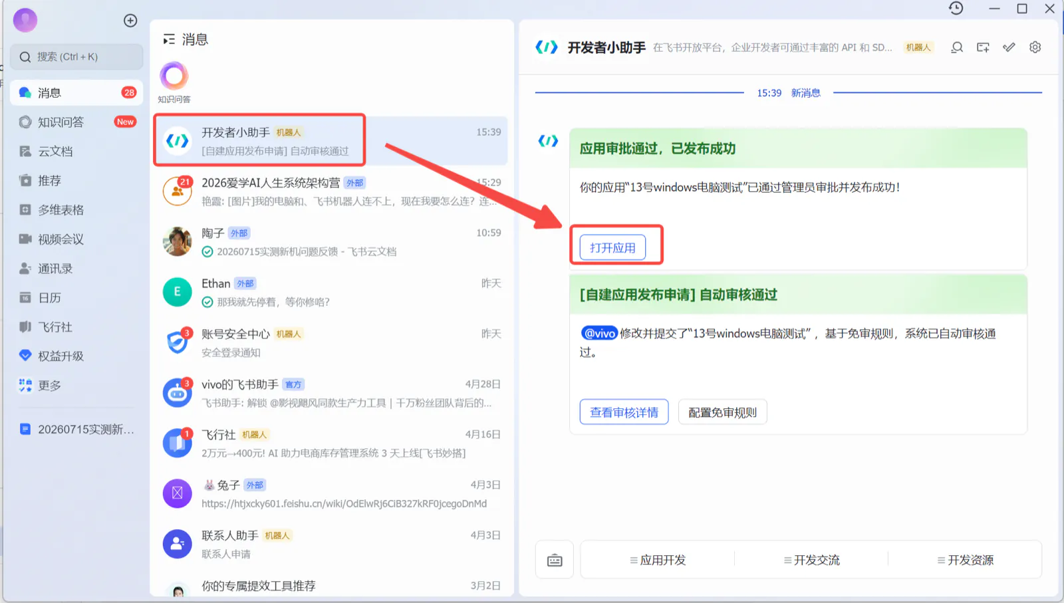This screenshot has height=603, width=1064.
Task: Click the 打开应用 button
Action: point(612,248)
